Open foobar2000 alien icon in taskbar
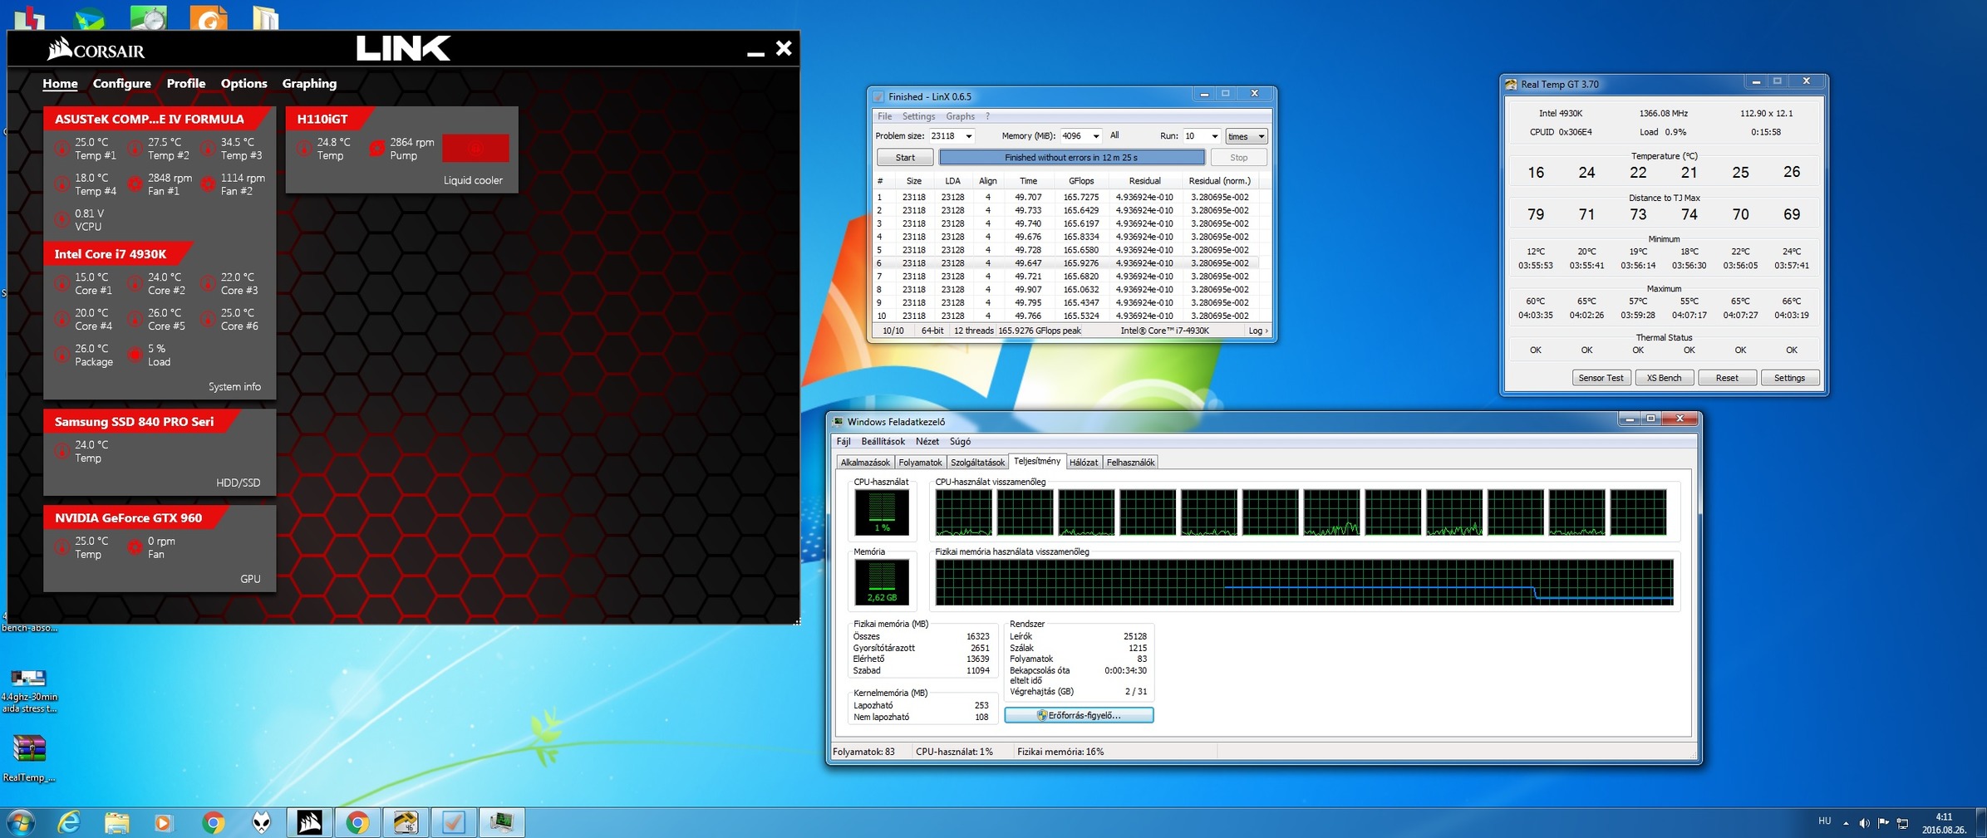This screenshot has width=1987, height=838. pyautogui.click(x=262, y=822)
